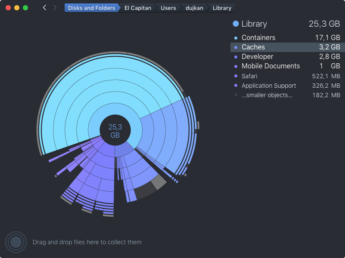
Task: Jump to dujkan folder in path bar
Action: (194, 8)
